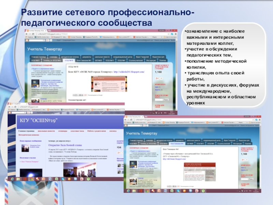273x205 pixels.
Task: Select active 'ОСШ №19' tab in top blog window
Action: pyautogui.click(x=69, y=60)
